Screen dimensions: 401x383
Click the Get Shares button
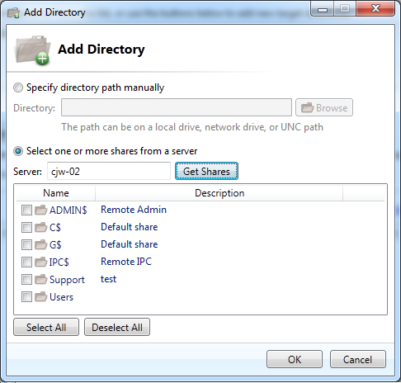(x=206, y=171)
